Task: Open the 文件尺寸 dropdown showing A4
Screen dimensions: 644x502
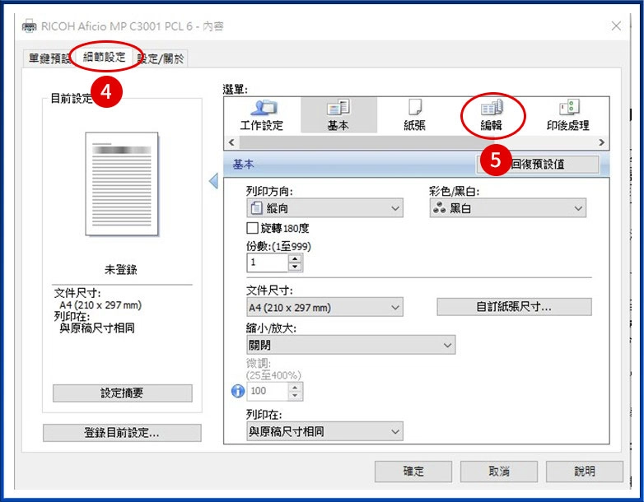Action: coord(324,308)
